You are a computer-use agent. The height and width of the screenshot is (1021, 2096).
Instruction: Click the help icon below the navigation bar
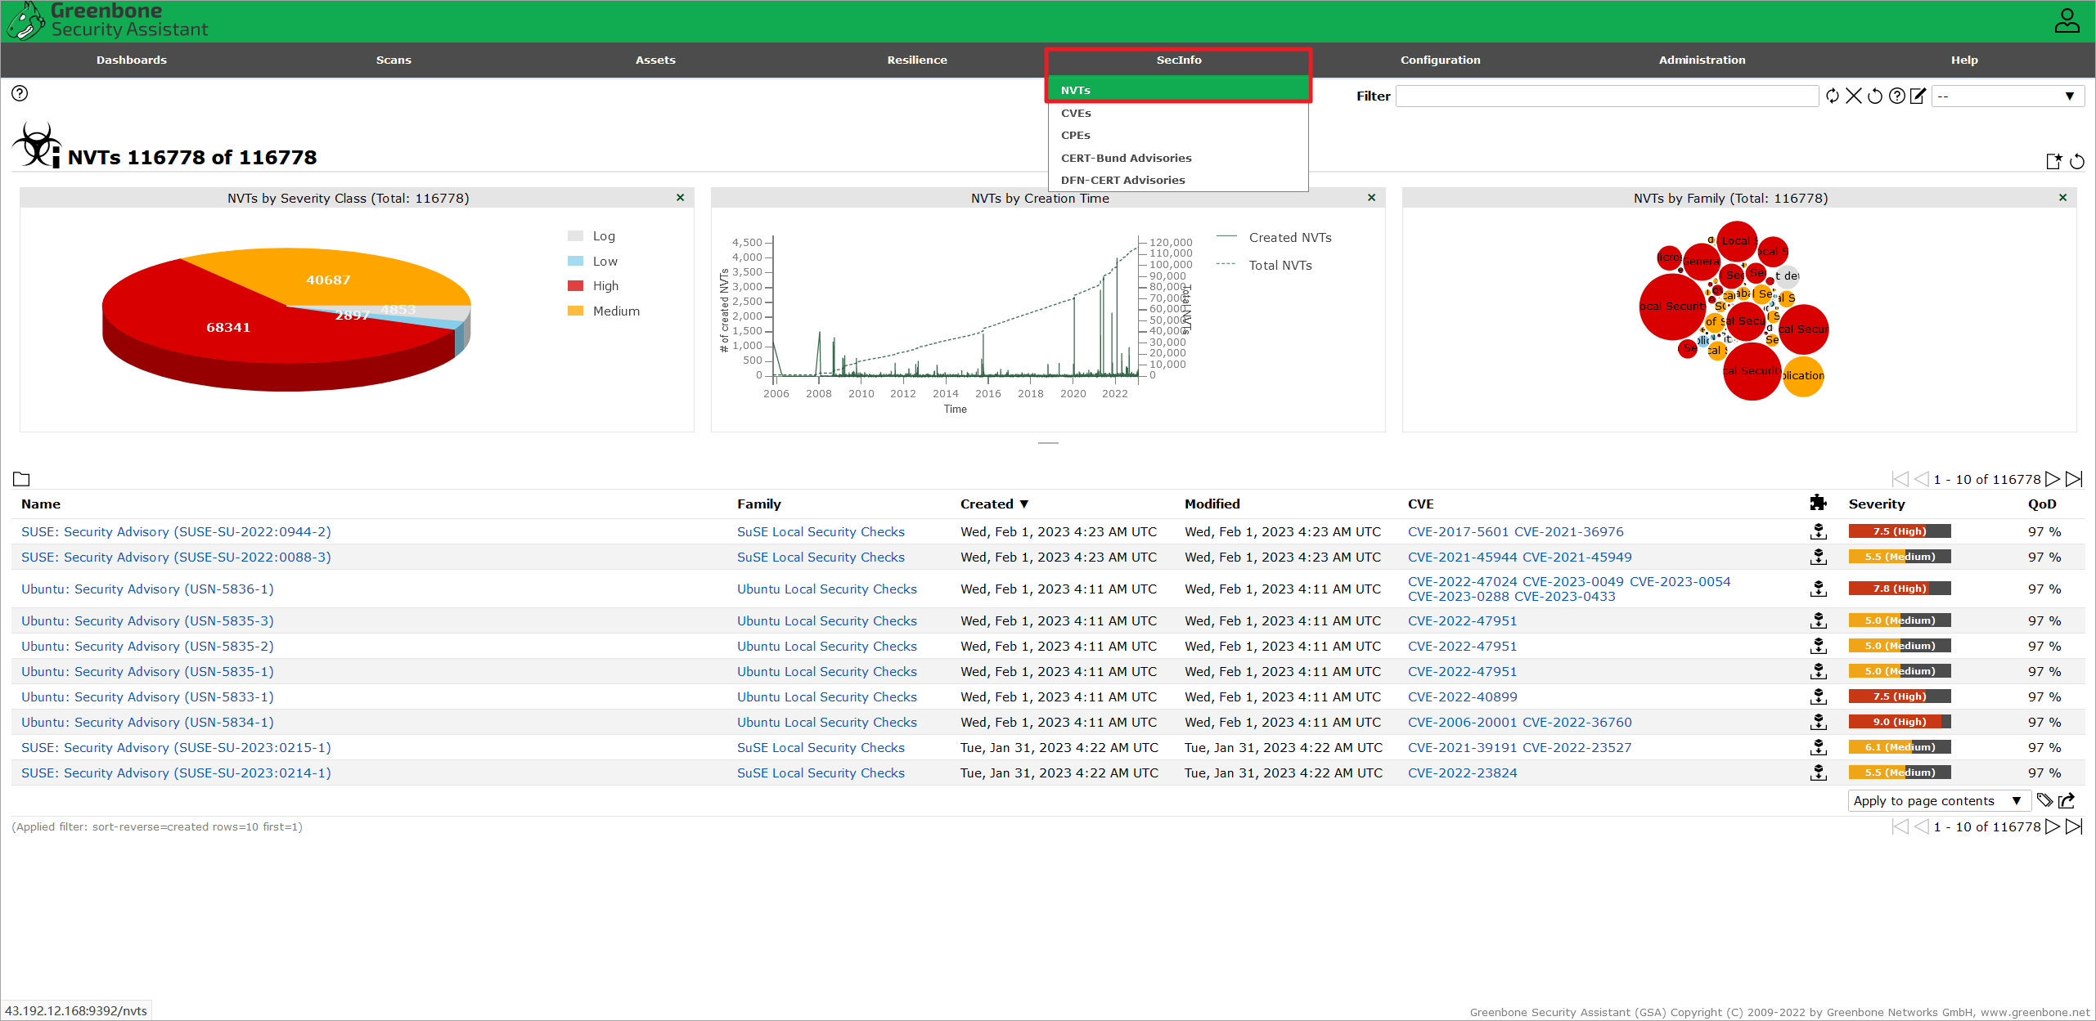coord(20,93)
